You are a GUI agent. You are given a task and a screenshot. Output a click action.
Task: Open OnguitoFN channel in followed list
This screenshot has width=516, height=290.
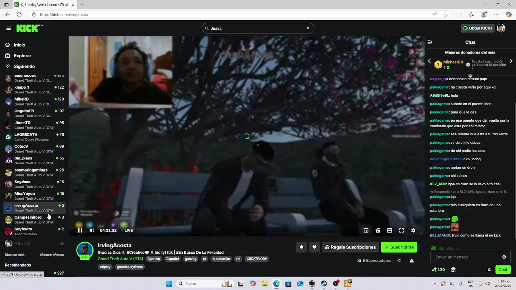[x=34, y=113]
